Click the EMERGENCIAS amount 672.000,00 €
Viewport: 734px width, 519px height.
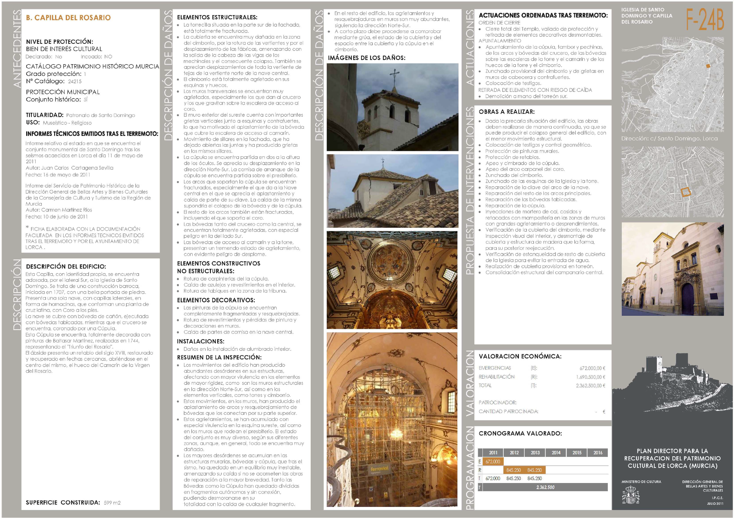click(592, 368)
